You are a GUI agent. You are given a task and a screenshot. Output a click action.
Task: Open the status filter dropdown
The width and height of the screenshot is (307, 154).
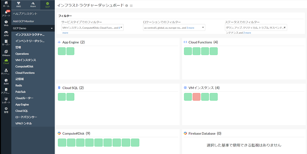pyautogui.click(x=256, y=28)
